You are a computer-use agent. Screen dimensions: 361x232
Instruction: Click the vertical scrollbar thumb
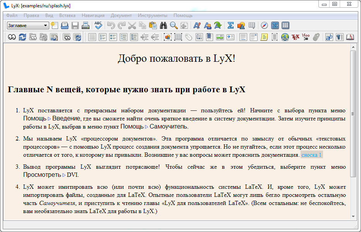pyautogui.click(x=353, y=114)
